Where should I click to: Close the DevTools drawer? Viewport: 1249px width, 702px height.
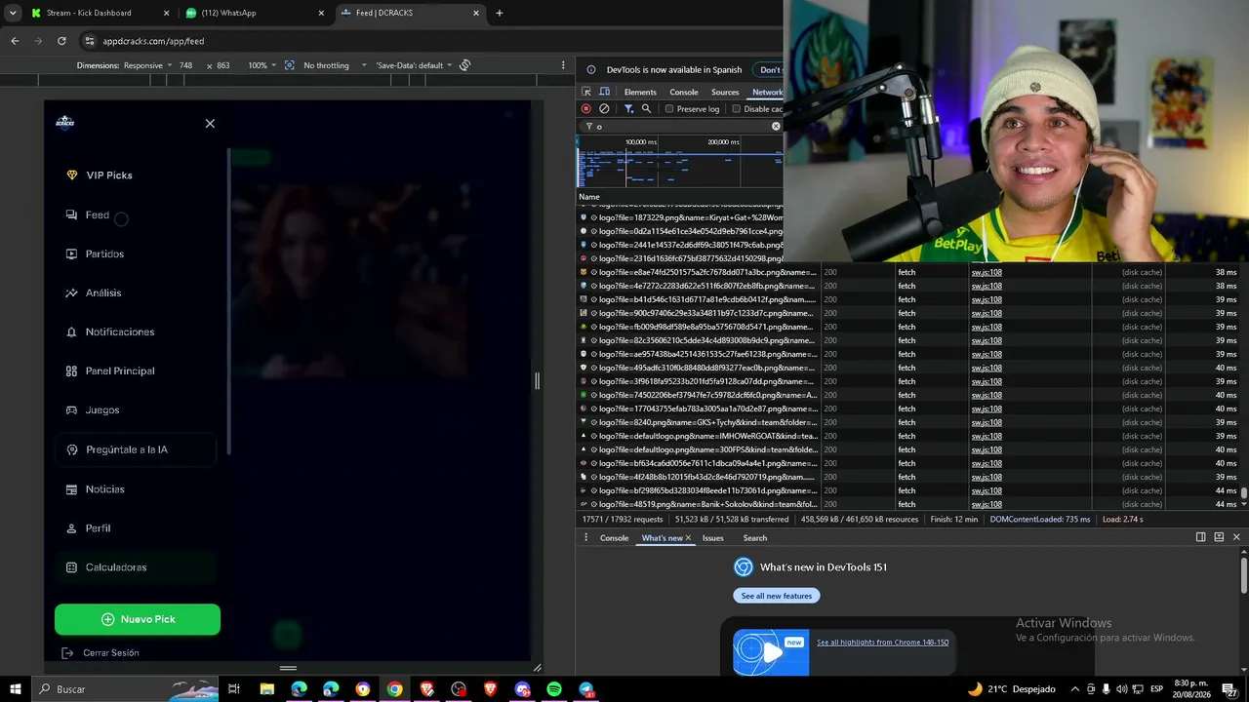(1236, 537)
